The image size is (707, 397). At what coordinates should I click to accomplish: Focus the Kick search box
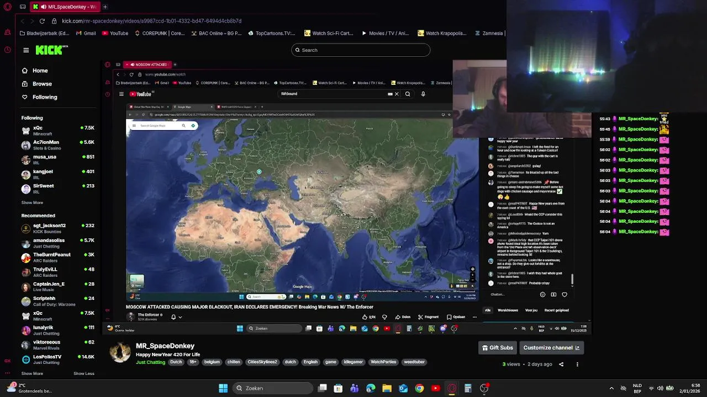(x=361, y=50)
